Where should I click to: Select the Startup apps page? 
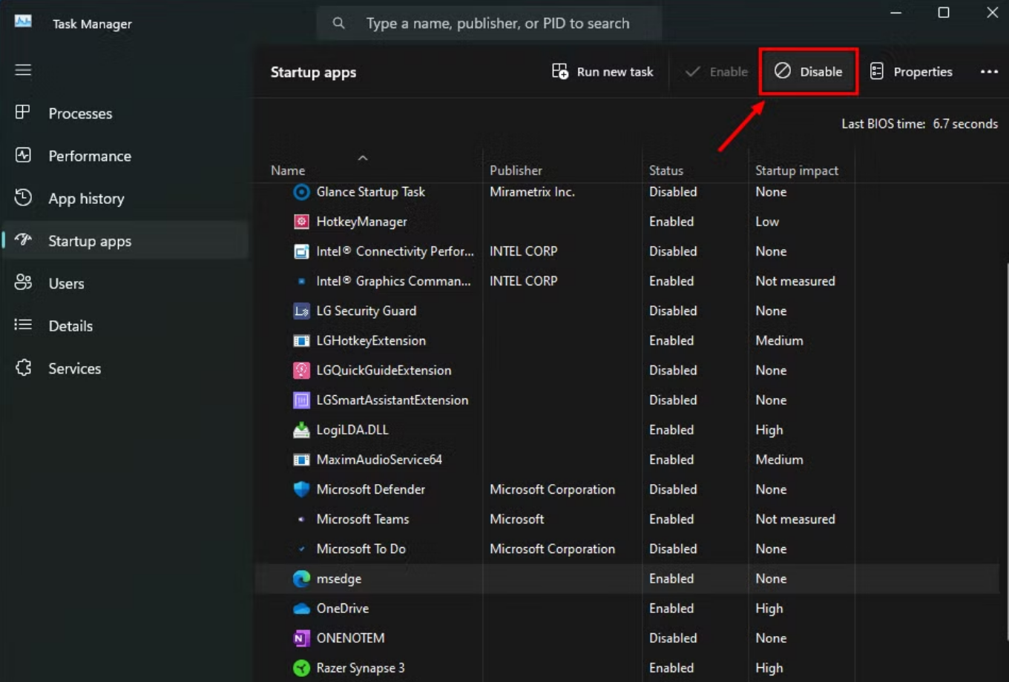126,241
